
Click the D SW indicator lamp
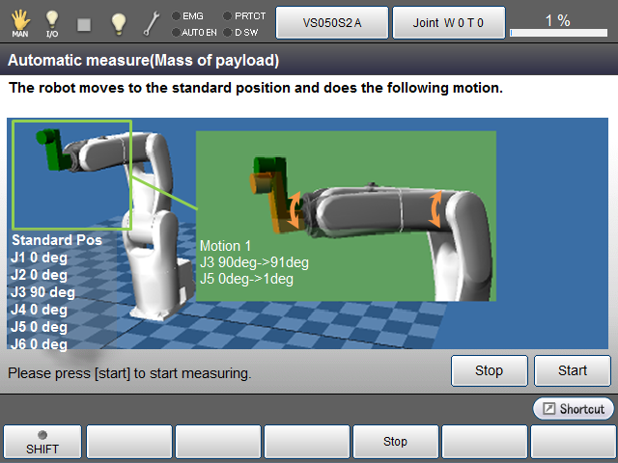(227, 32)
